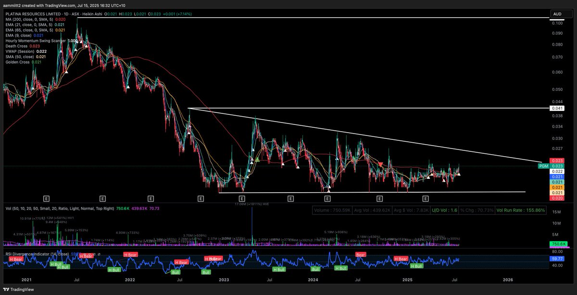This screenshot has width=577, height=295.
Task: Click the Volume : 750.59K stats box
Action: pos(332,210)
